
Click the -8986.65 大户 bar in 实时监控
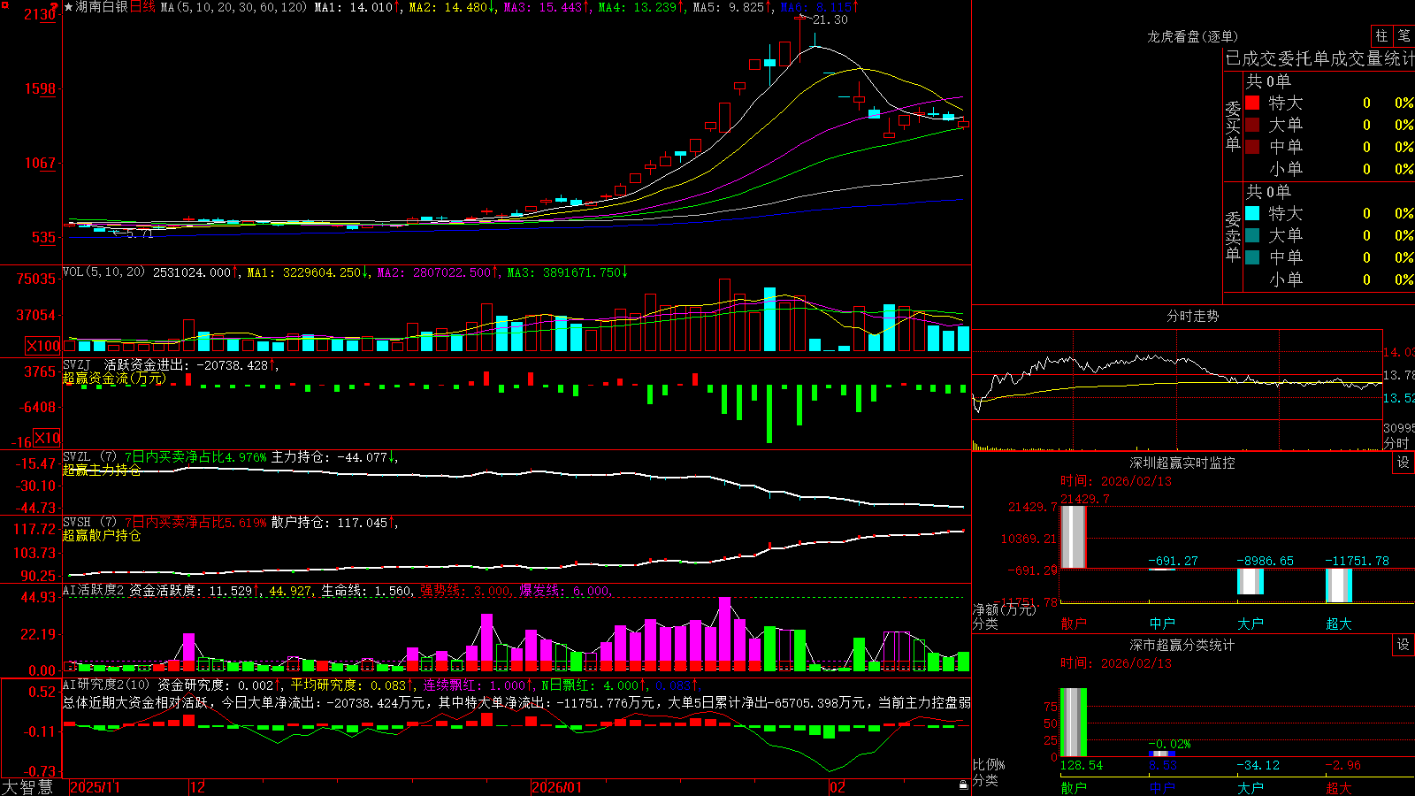[1251, 582]
